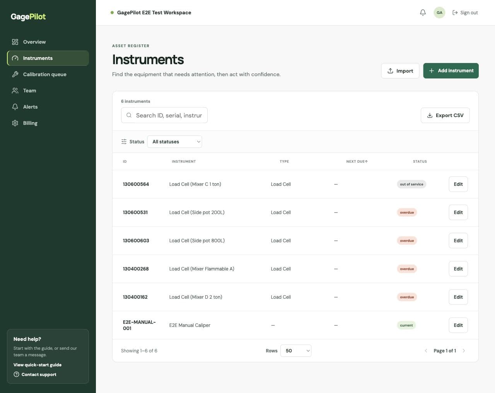Click the GagePilot logo
The image size is (495, 393).
(28, 17)
